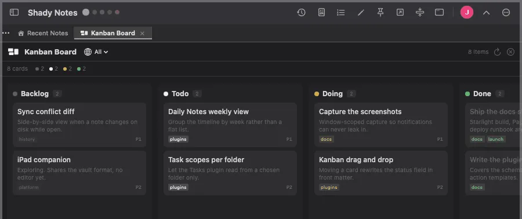This screenshot has width=522, height=219.
Task: Click P2 priority on Kanban drag card
Action: pos(440,188)
